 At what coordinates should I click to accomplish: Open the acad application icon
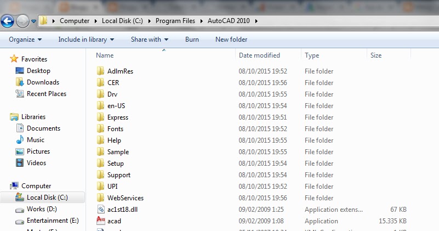click(x=100, y=221)
